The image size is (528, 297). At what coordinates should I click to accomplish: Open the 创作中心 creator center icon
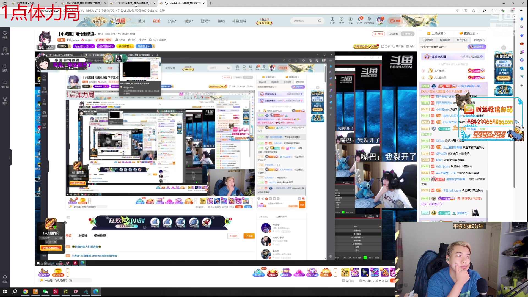point(369,21)
